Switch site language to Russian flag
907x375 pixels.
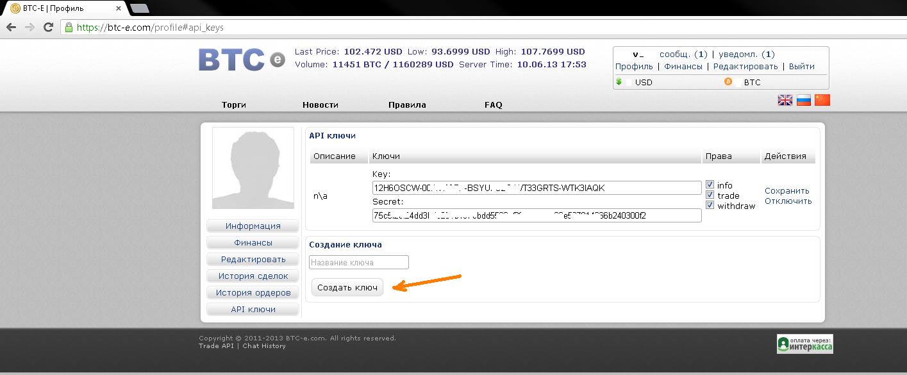[x=804, y=100]
